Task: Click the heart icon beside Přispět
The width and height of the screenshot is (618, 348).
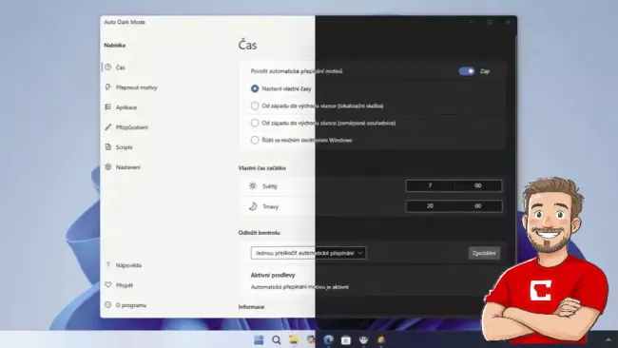Action: (x=108, y=284)
